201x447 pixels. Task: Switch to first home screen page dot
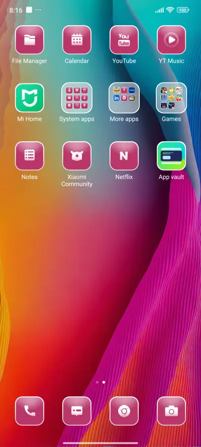[97, 382]
